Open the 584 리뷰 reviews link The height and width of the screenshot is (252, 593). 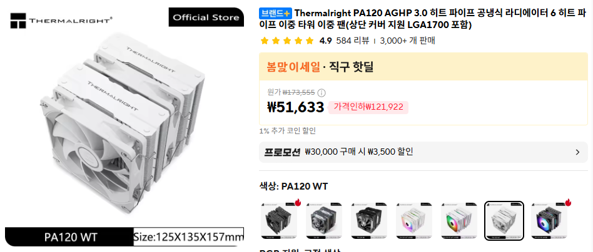pos(352,41)
